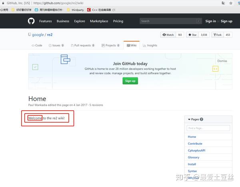Viewport: 240px width, 187px height.
Task: Focus the GitHub search field
Action: 171,21
